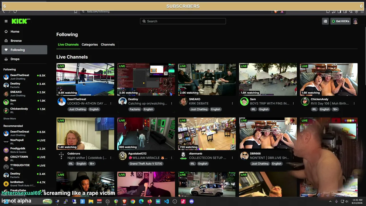
Task: Show hidden system tray icons
Action: point(330,201)
